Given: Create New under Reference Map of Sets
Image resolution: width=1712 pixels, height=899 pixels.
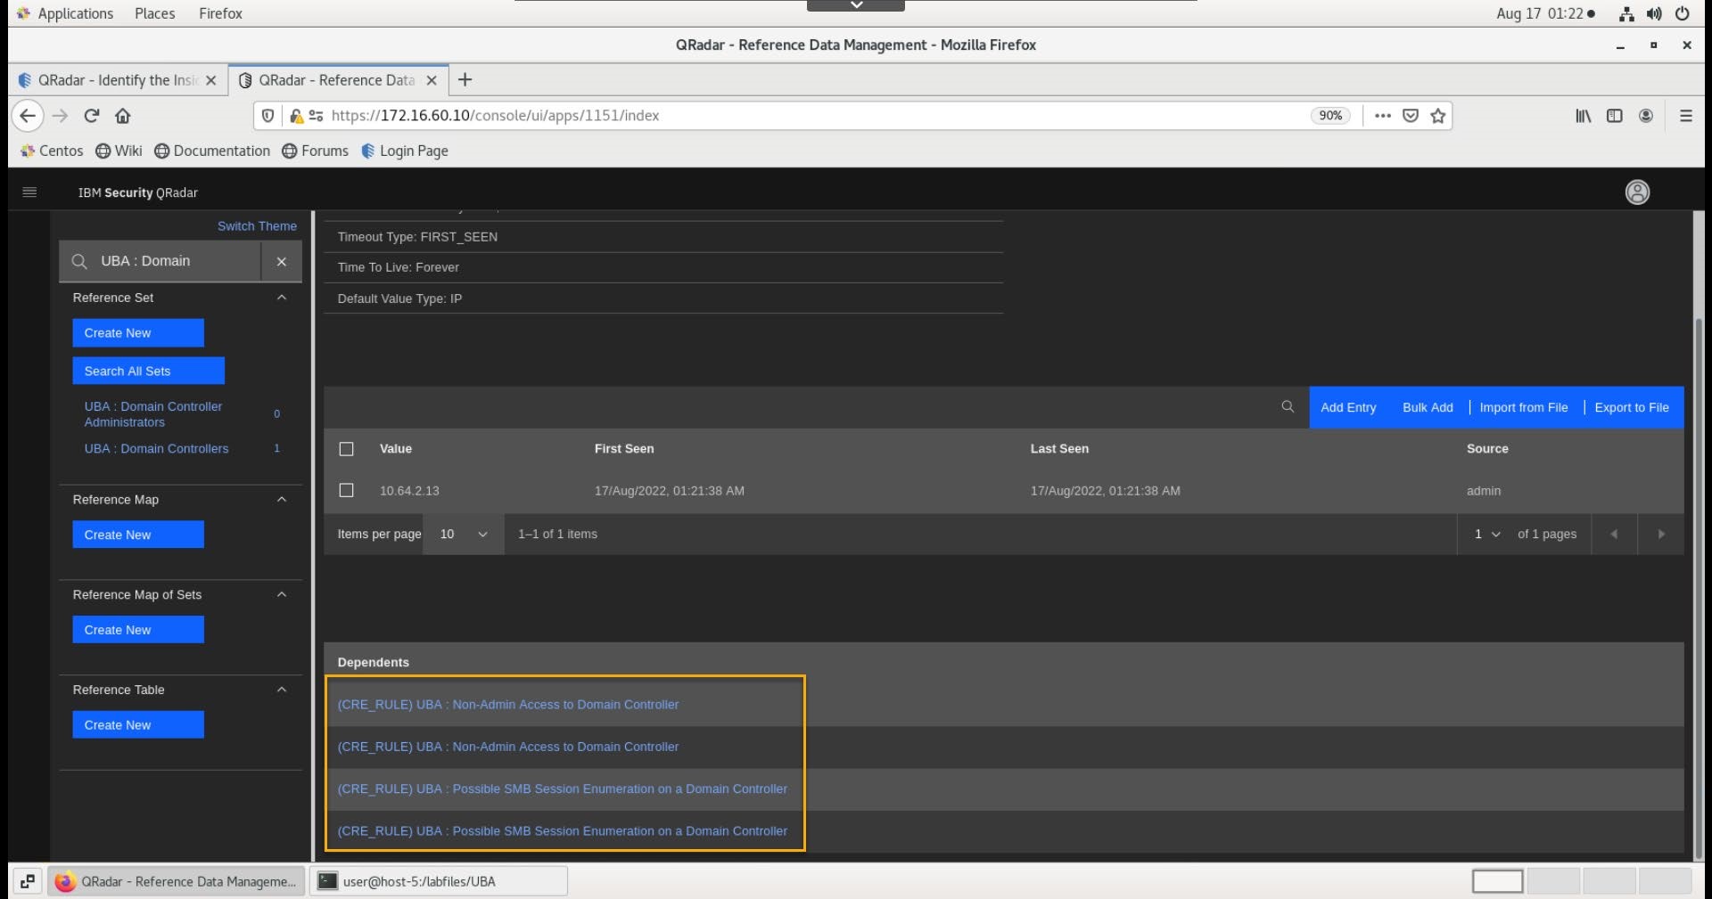Looking at the screenshot, I should pos(138,629).
